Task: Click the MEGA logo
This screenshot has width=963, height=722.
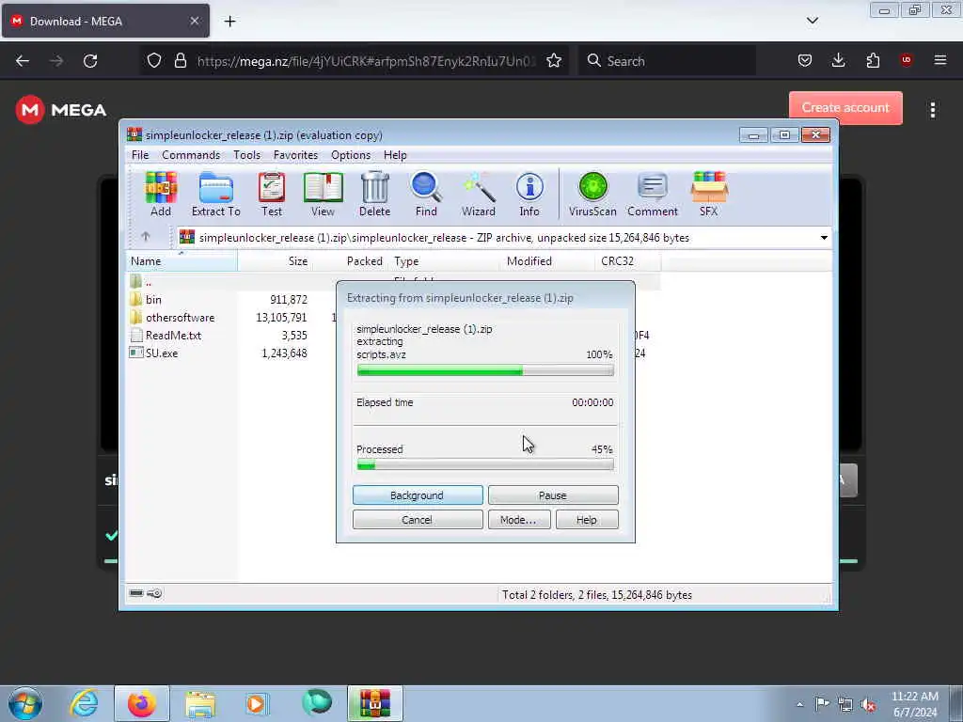Action: pyautogui.click(x=61, y=110)
